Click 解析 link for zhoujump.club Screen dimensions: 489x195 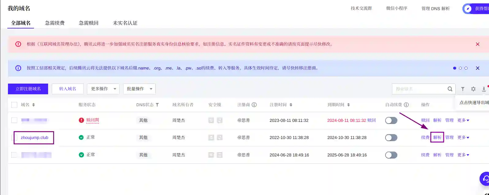click(437, 137)
